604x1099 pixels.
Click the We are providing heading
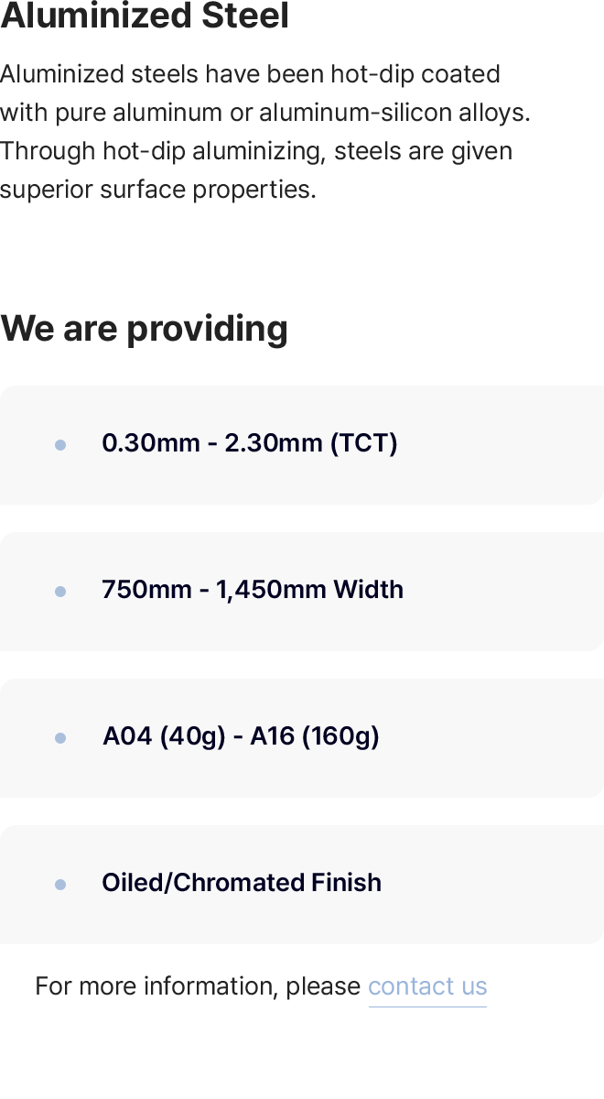click(x=145, y=328)
